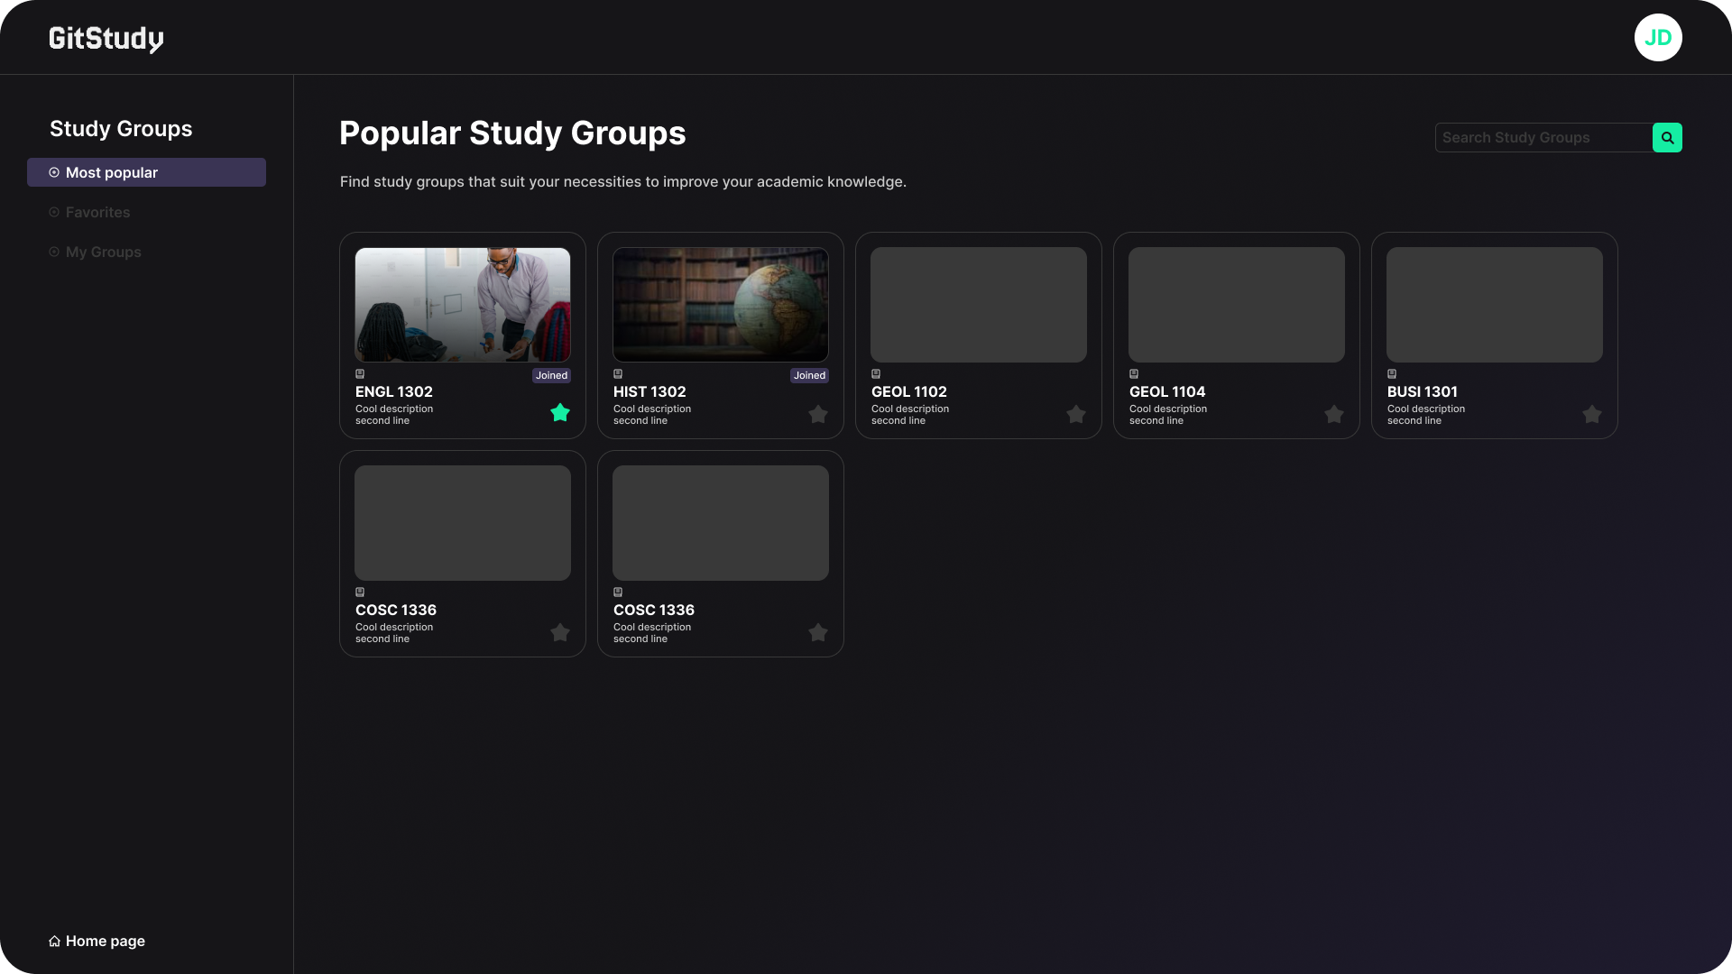Screen dimensions: 1732x974
Task: Switch to the Favorites section
Action: coord(97,213)
